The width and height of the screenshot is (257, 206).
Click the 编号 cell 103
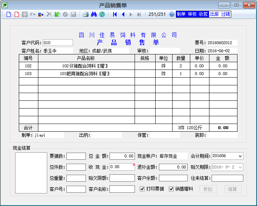(28, 74)
